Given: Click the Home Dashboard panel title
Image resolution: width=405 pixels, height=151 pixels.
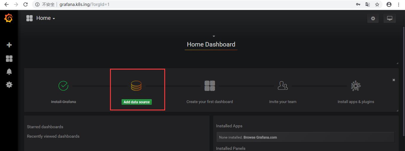Looking at the screenshot, I should 211,44.
